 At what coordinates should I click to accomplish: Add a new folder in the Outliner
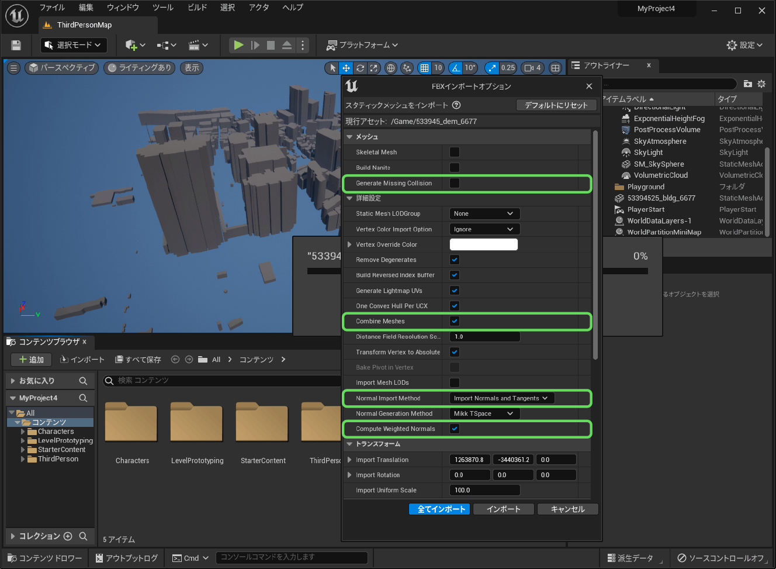pyautogui.click(x=747, y=84)
